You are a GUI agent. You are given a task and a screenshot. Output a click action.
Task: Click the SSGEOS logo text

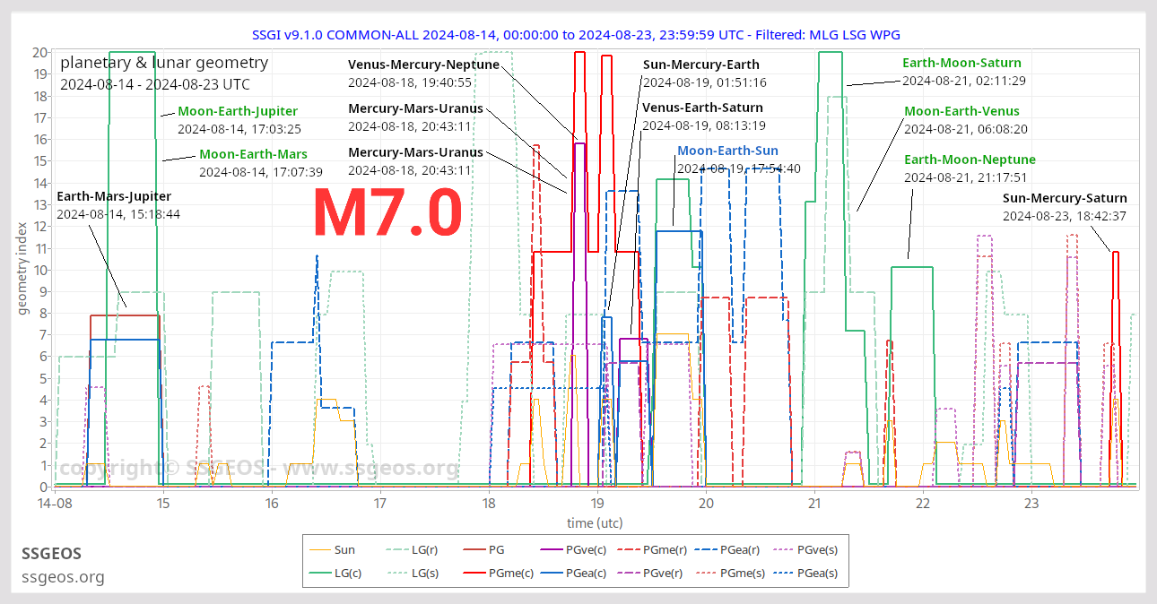52,554
